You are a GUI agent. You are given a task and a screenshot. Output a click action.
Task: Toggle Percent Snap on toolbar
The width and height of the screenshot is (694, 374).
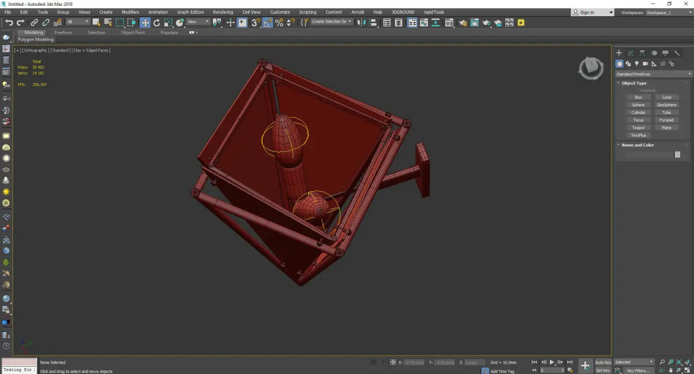click(x=279, y=23)
